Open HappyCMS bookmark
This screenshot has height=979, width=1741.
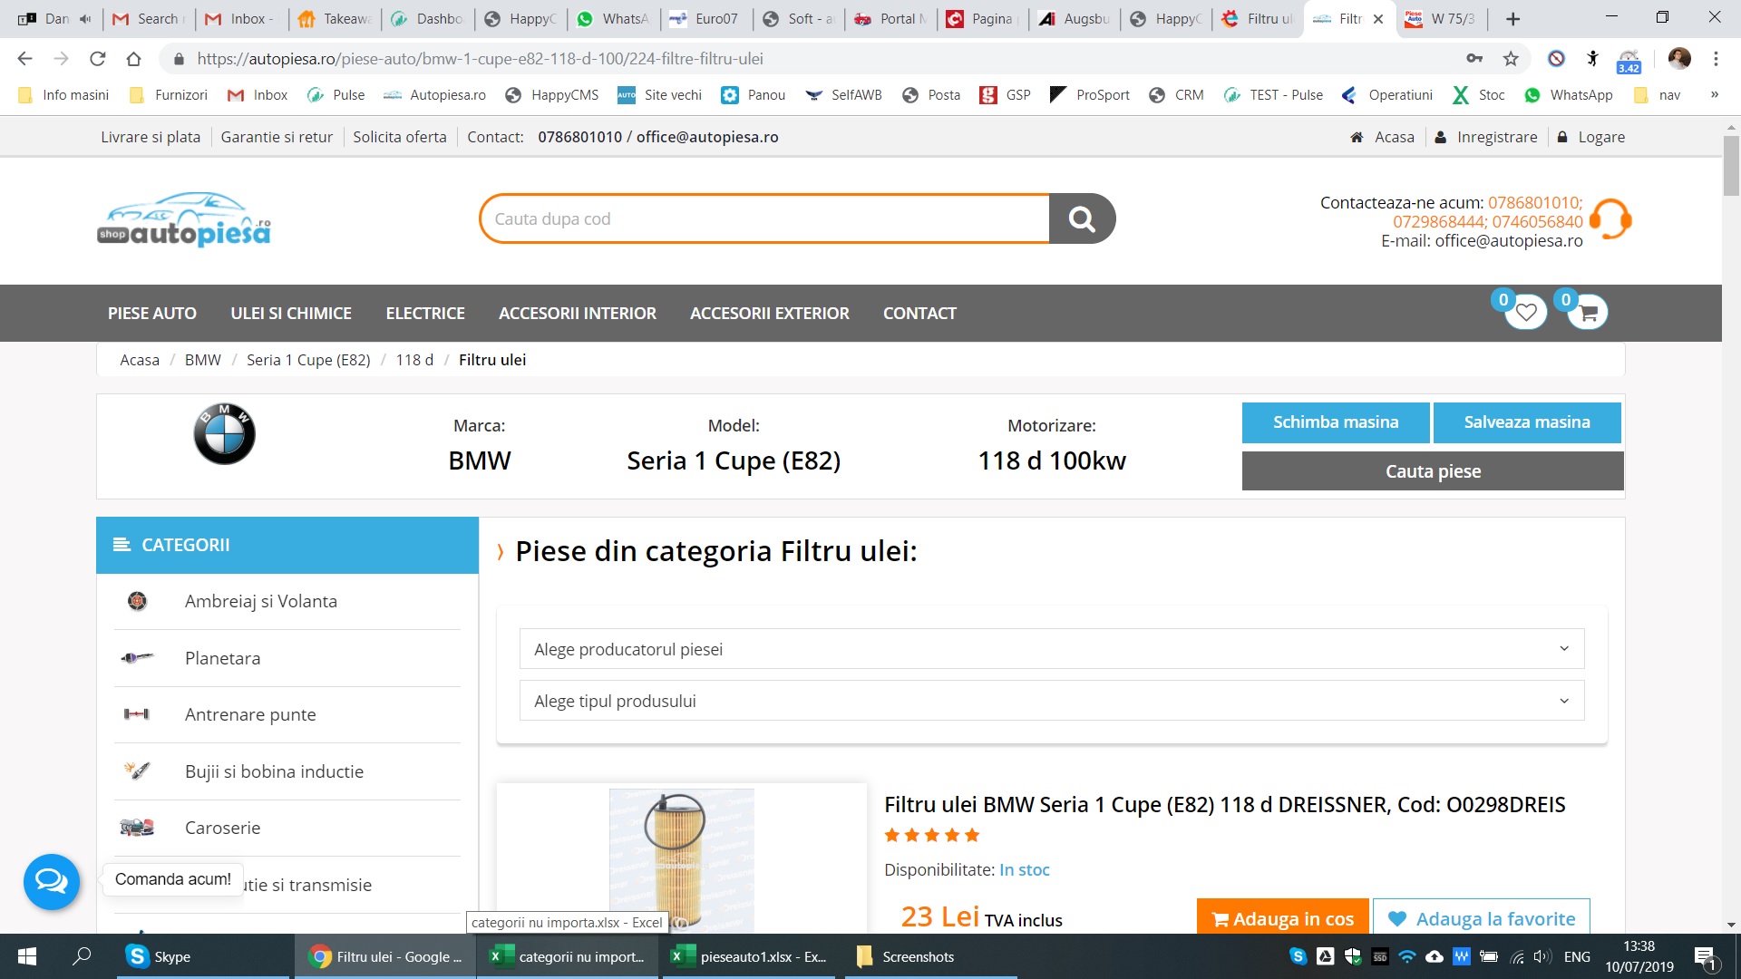coord(551,95)
